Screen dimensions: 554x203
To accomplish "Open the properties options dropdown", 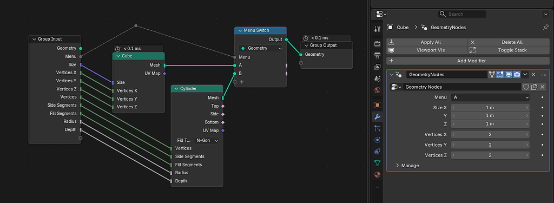I will pyautogui.click(x=545, y=14).
